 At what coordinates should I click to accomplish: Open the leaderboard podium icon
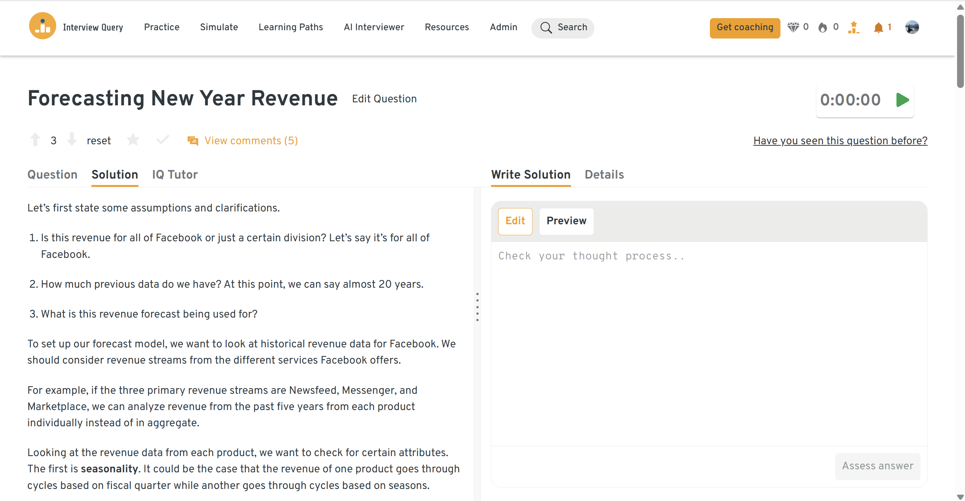point(854,28)
